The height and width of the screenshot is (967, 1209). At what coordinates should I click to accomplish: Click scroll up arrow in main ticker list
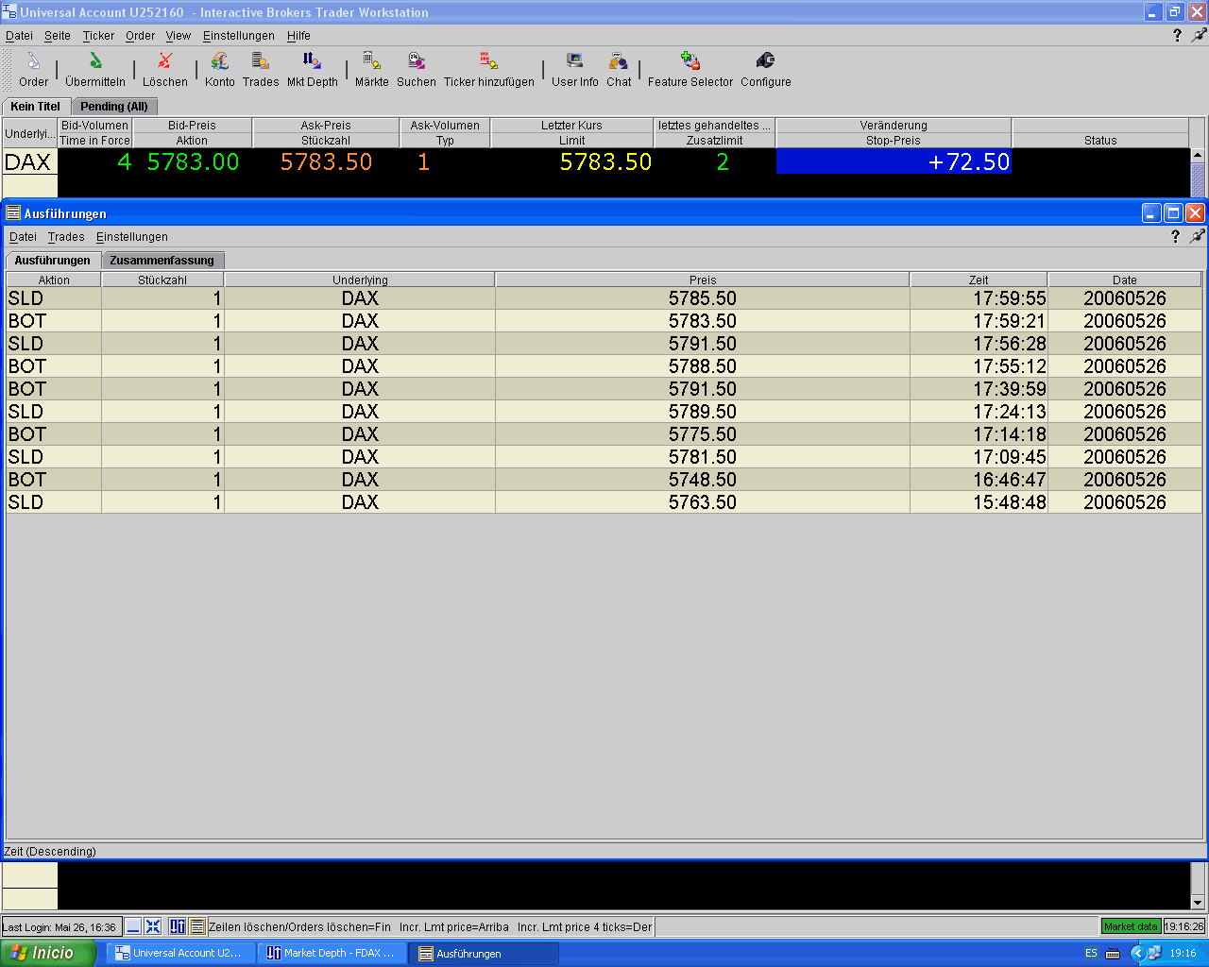(1198, 156)
